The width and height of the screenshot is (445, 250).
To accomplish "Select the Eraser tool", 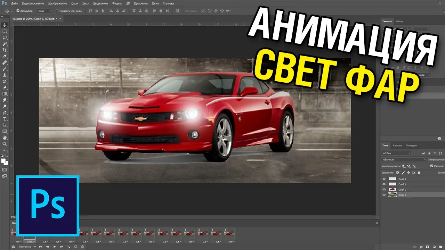I will point(5,87).
